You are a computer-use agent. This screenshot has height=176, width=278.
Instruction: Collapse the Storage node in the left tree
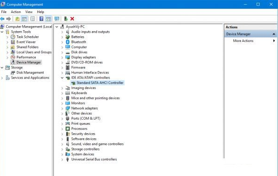click(x=2, y=68)
